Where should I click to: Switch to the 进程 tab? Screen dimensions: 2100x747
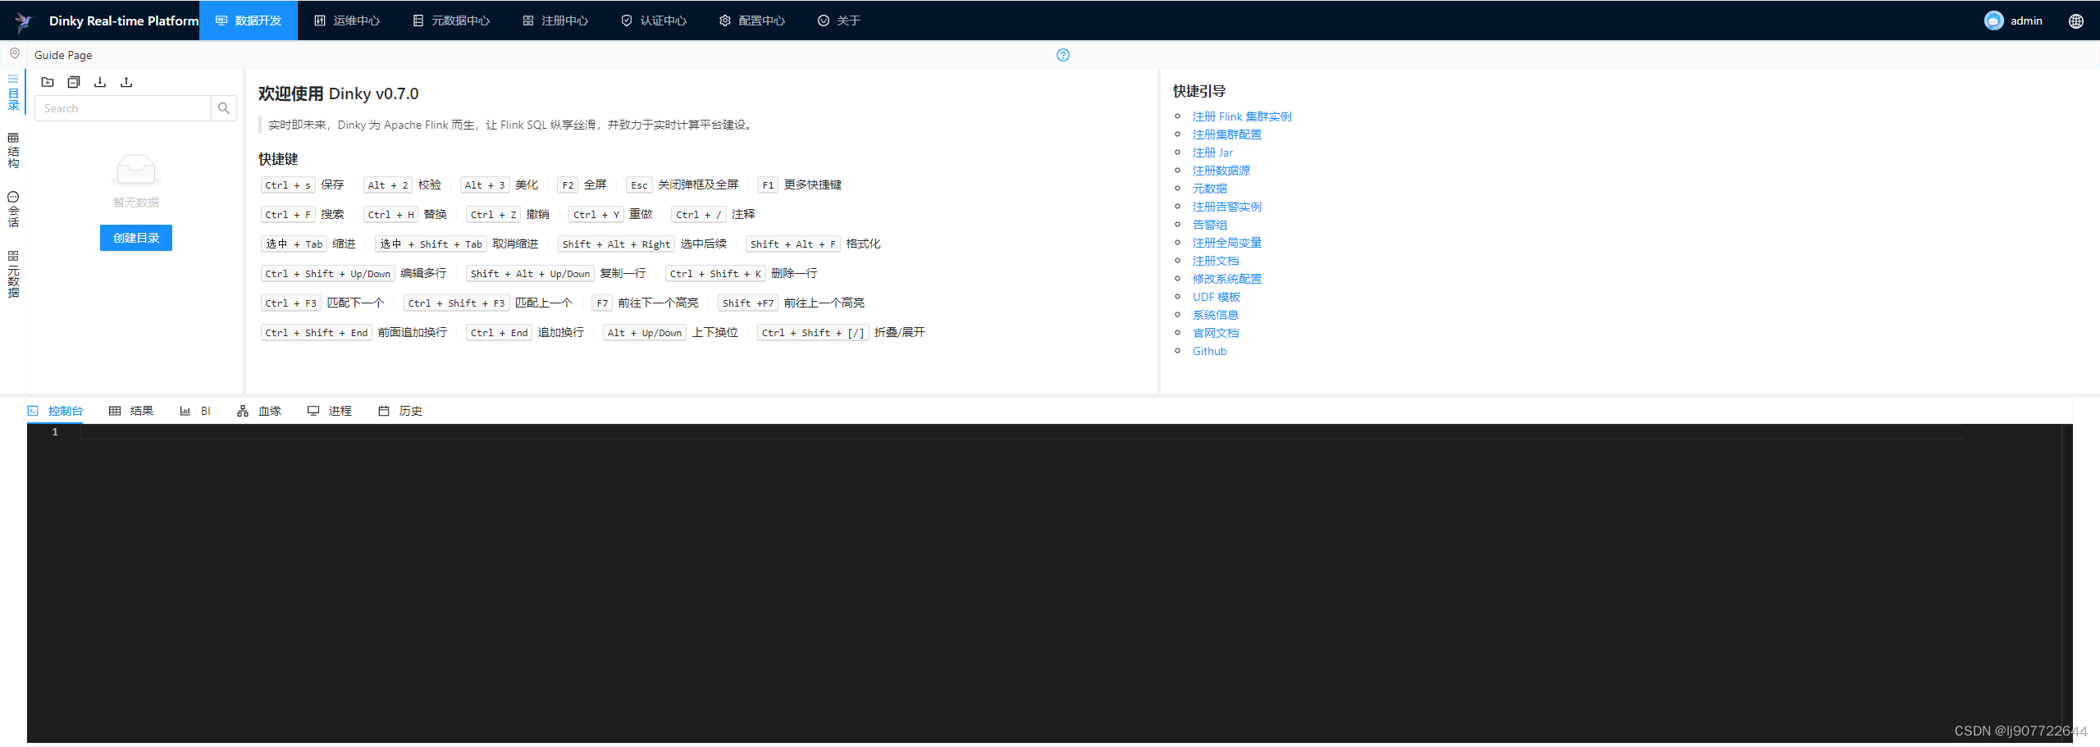tap(330, 411)
